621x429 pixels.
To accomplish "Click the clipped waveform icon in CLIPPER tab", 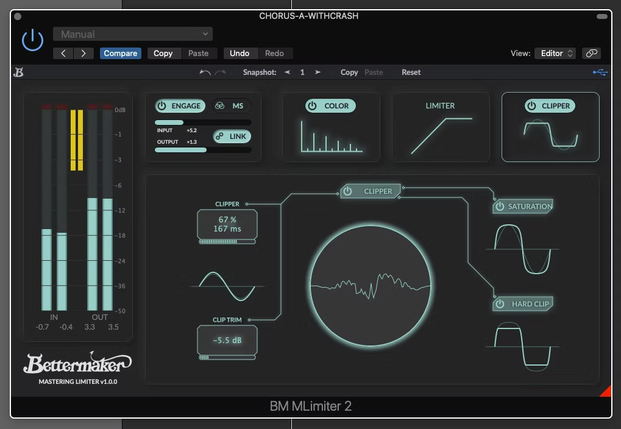I will [550, 135].
